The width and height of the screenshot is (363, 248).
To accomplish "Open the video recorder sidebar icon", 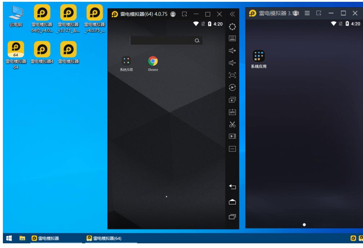I will tap(232, 136).
